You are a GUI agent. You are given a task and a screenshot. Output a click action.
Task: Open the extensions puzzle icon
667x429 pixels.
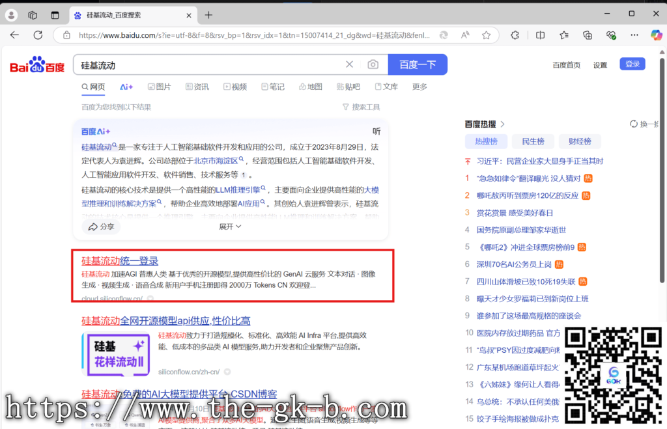tap(515, 35)
